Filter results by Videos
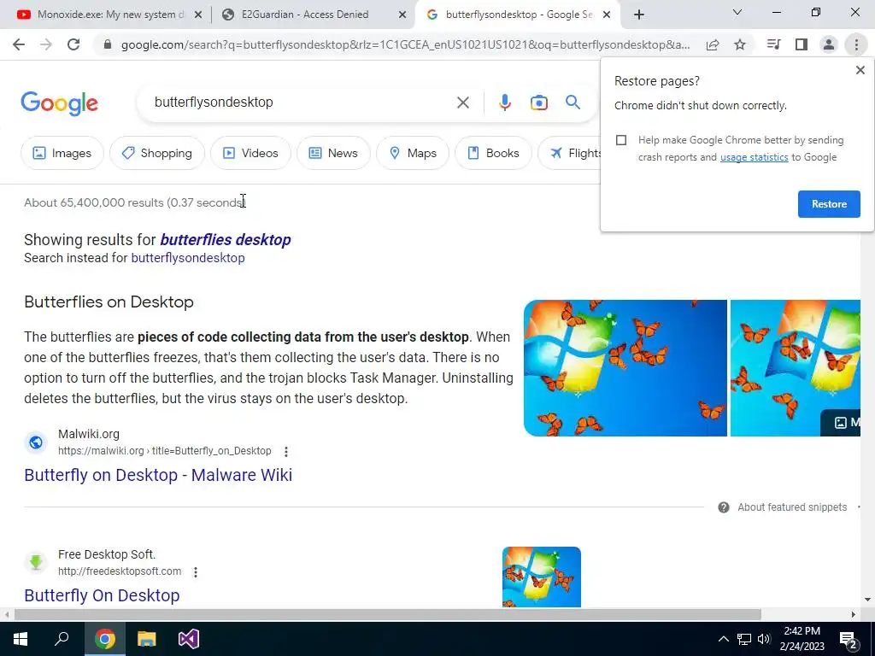The height and width of the screenshot is (656, 875). 250,153
